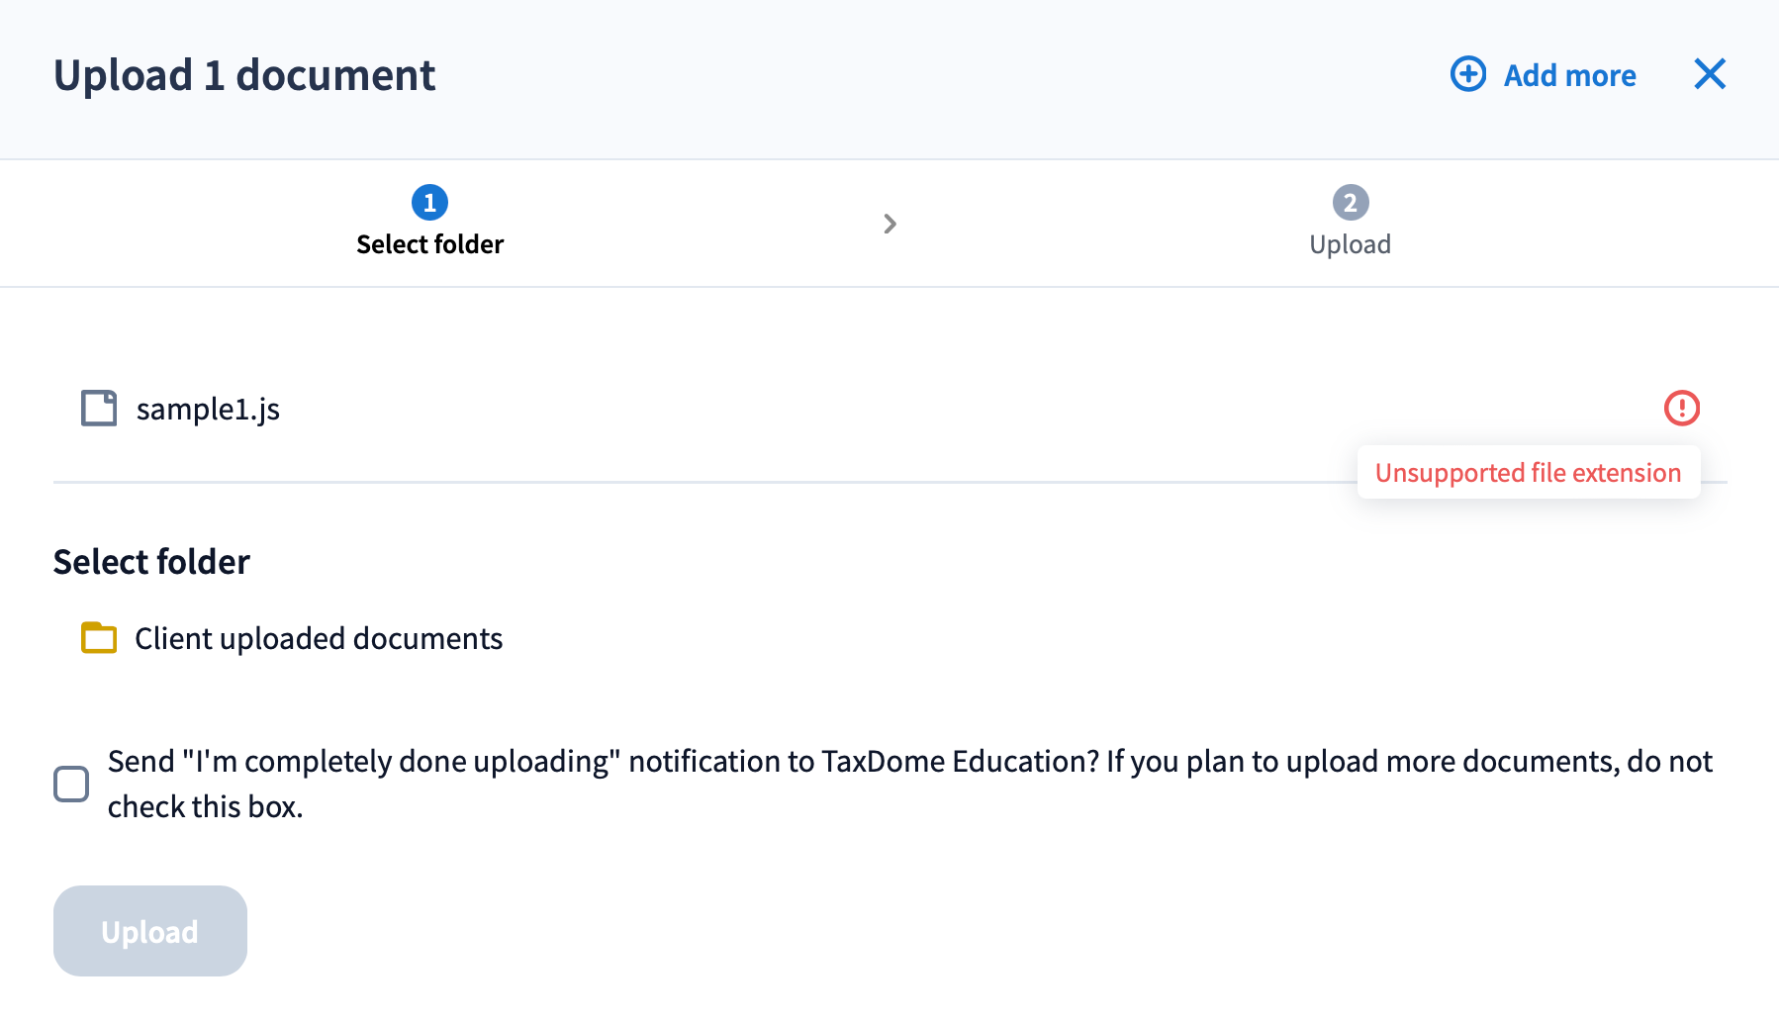Select the Client uploaded documents folder
Screen dimensions: 1779x1021
[319, 638]
